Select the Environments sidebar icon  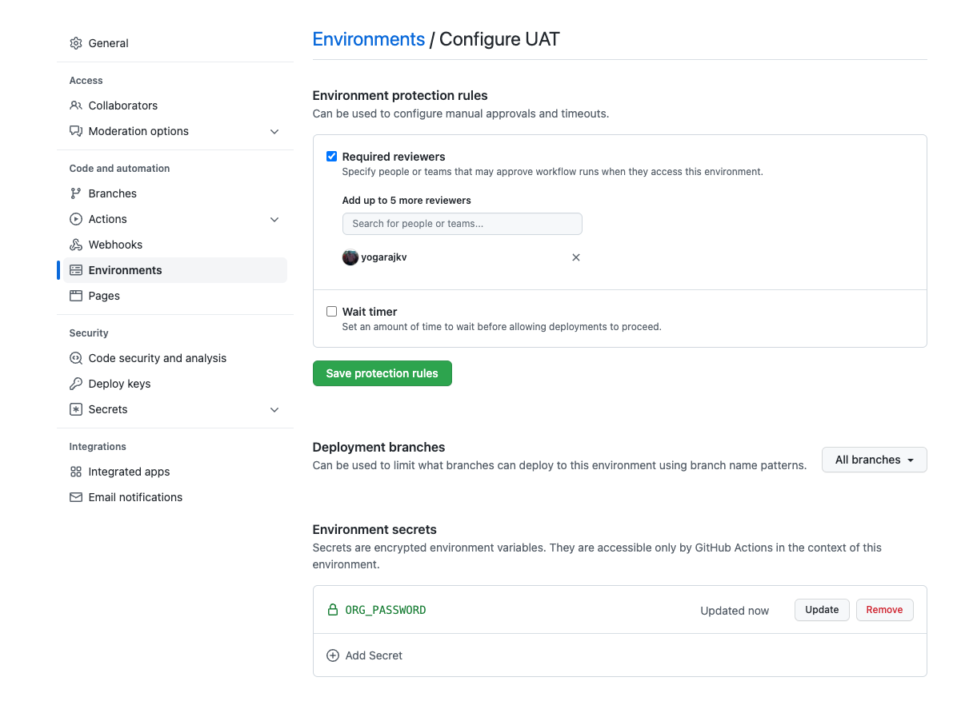(x=75, y=270)
